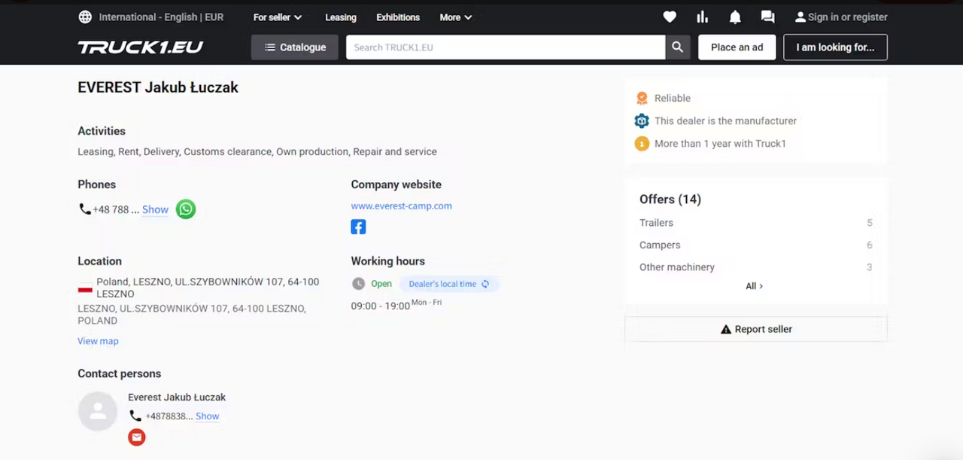This screenshot has height=460, width=963.
Task: Open the favorites heart icon
Action: (x=670, y=17)
